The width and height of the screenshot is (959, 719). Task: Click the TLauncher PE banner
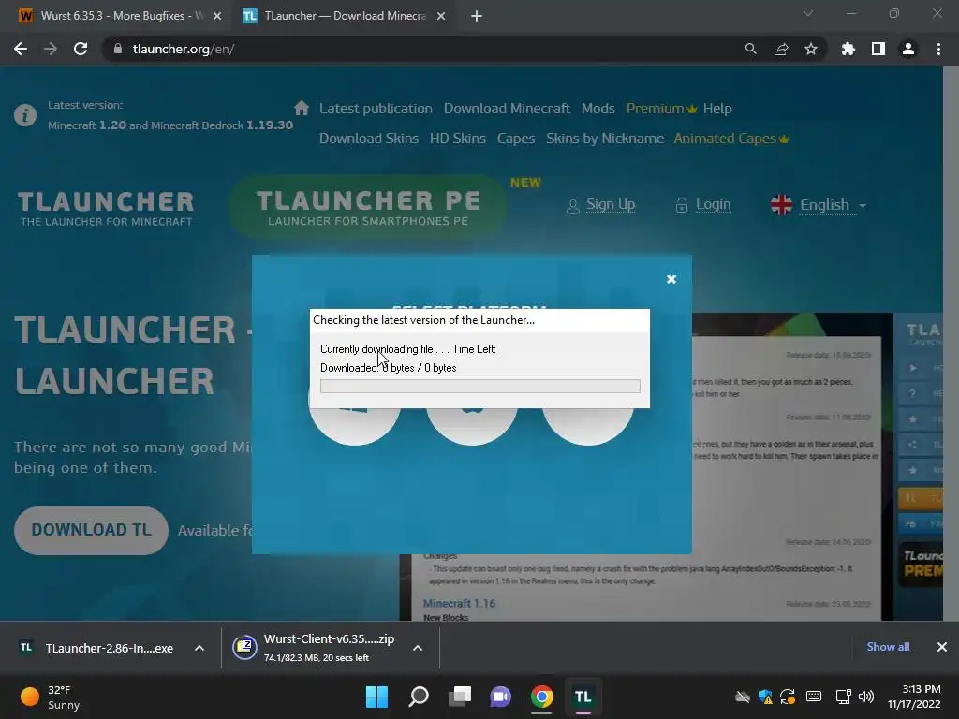(367, 207)
